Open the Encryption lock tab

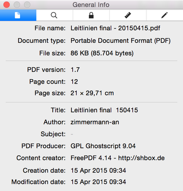point(91,15)
